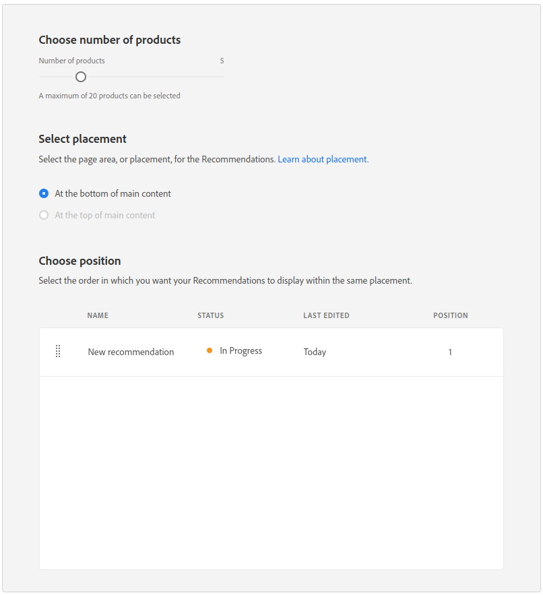543x595 pixels.
Task: Click the At the top of main content label
Action: coord(105,215)
